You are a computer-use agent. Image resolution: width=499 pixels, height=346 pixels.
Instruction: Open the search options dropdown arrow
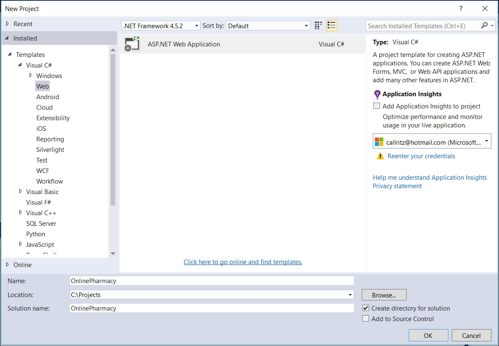(492, 26)
